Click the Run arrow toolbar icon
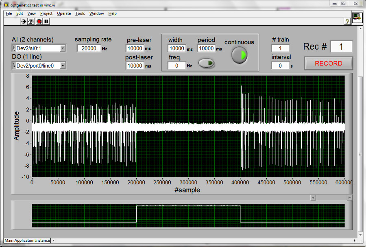 pyautogui.click(x=24, y=22)
